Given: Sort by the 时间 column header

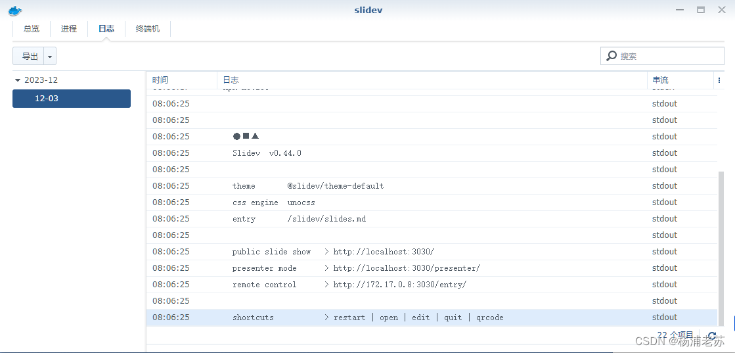Looking at the screenshot, I should point(182,80).
